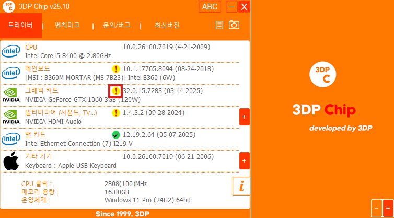Click the 랜 카드 category link
The image size is (394, 218).
click(x=36, y=134)
